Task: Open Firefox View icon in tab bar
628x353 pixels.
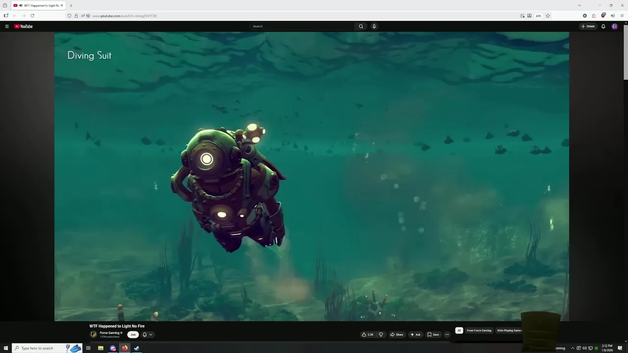Action: [4, 5]
